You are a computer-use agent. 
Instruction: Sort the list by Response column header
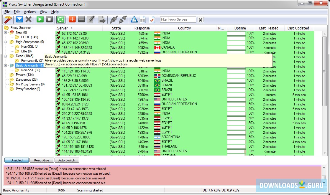pyautogui.click(x=142, y=28)
